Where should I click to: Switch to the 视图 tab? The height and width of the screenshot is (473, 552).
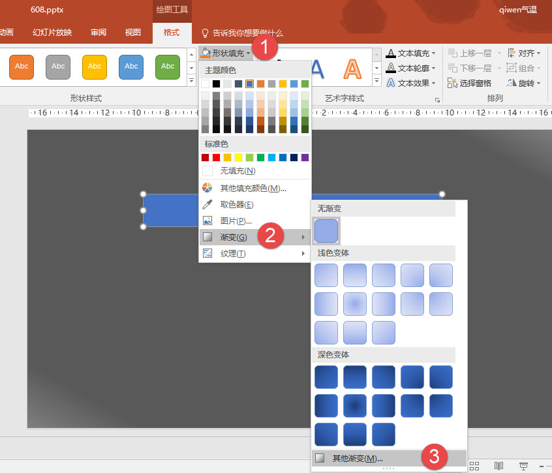pos(132,33)
